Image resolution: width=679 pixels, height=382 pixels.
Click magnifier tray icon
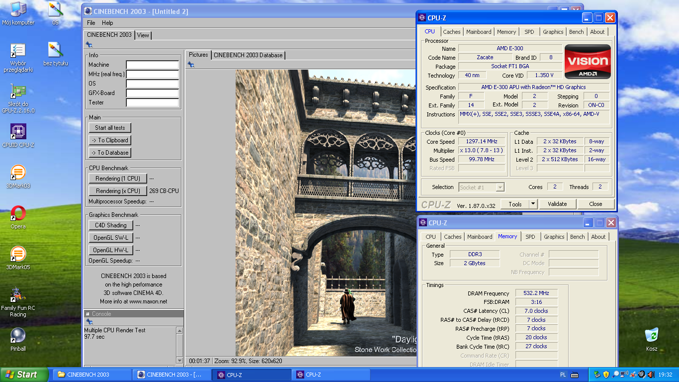[615, 375]
